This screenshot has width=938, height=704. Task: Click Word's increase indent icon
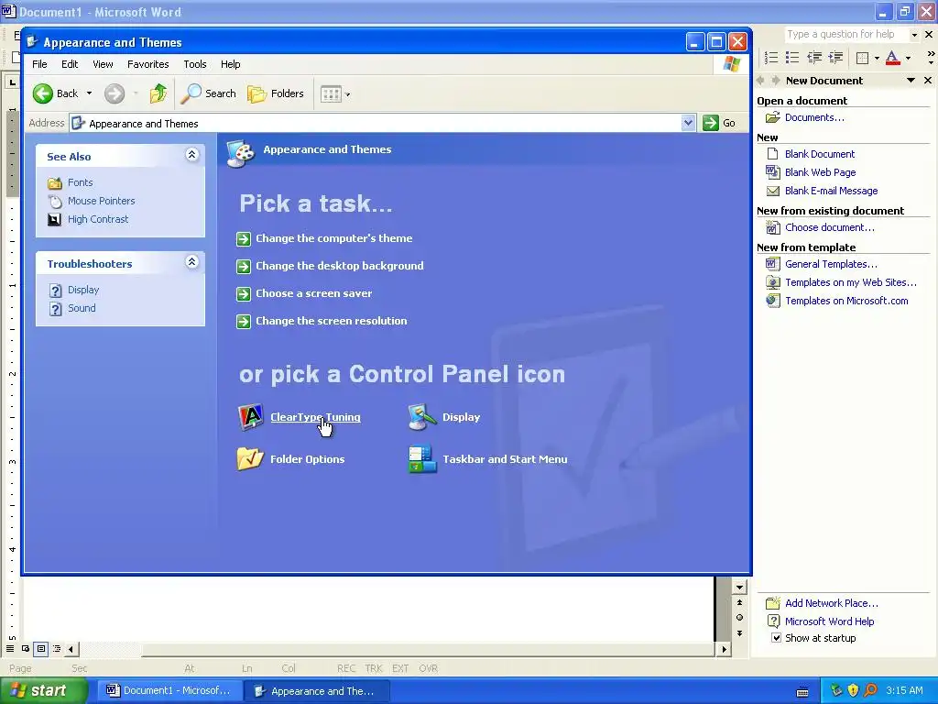pos(835,58)
